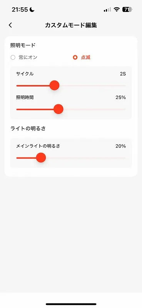Select the 点滅 radio button
The height and width of the screenshot is (308, 142).
click(75, 57)
